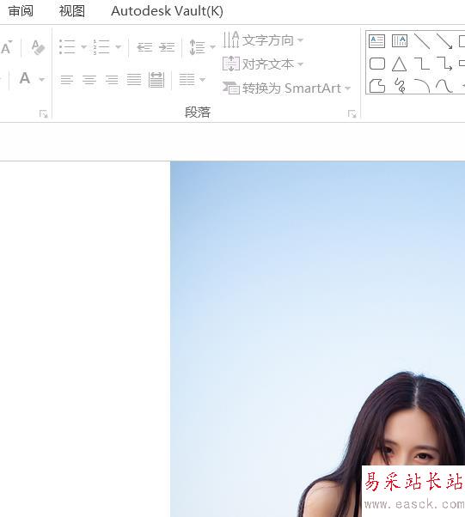Select the scribble shape tool
This screenshot has width=465, height=517.
coord(400,86)
